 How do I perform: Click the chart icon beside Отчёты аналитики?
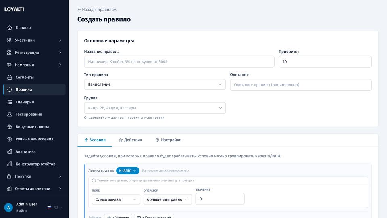pos(9,189)
